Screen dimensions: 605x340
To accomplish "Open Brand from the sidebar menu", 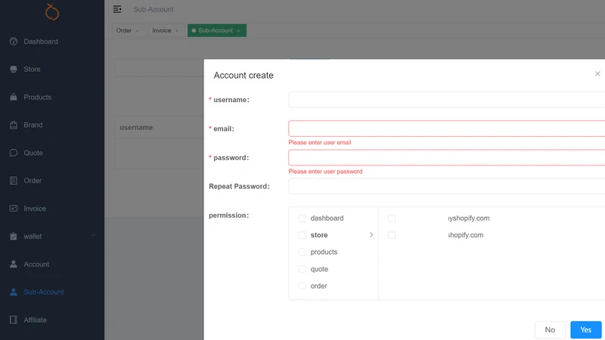I will [33, 125].
